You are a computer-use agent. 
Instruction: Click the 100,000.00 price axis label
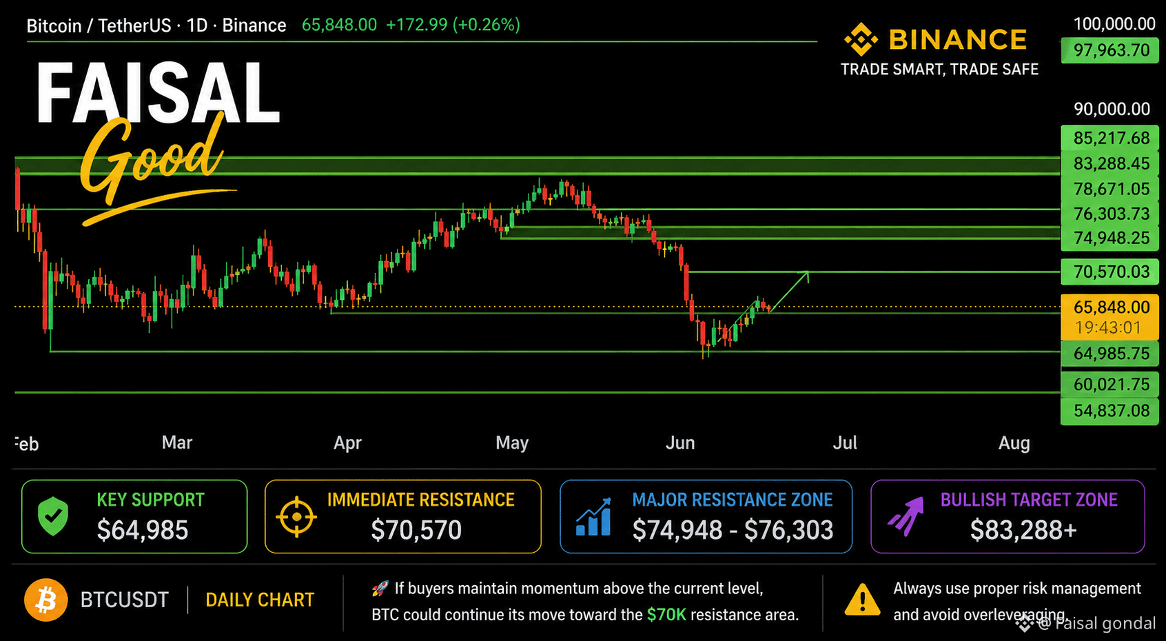point(1114,24)
